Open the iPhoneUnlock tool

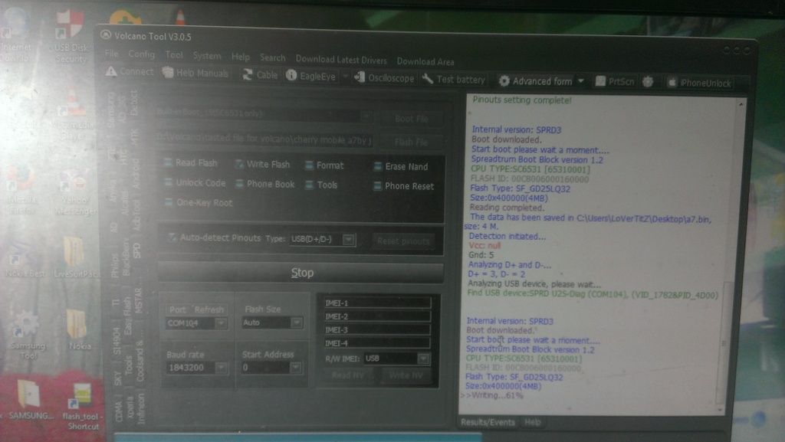coord(699,83)
